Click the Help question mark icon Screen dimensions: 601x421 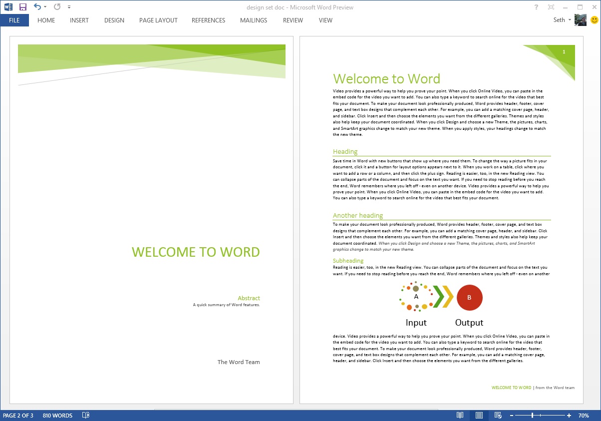point(536,7)
